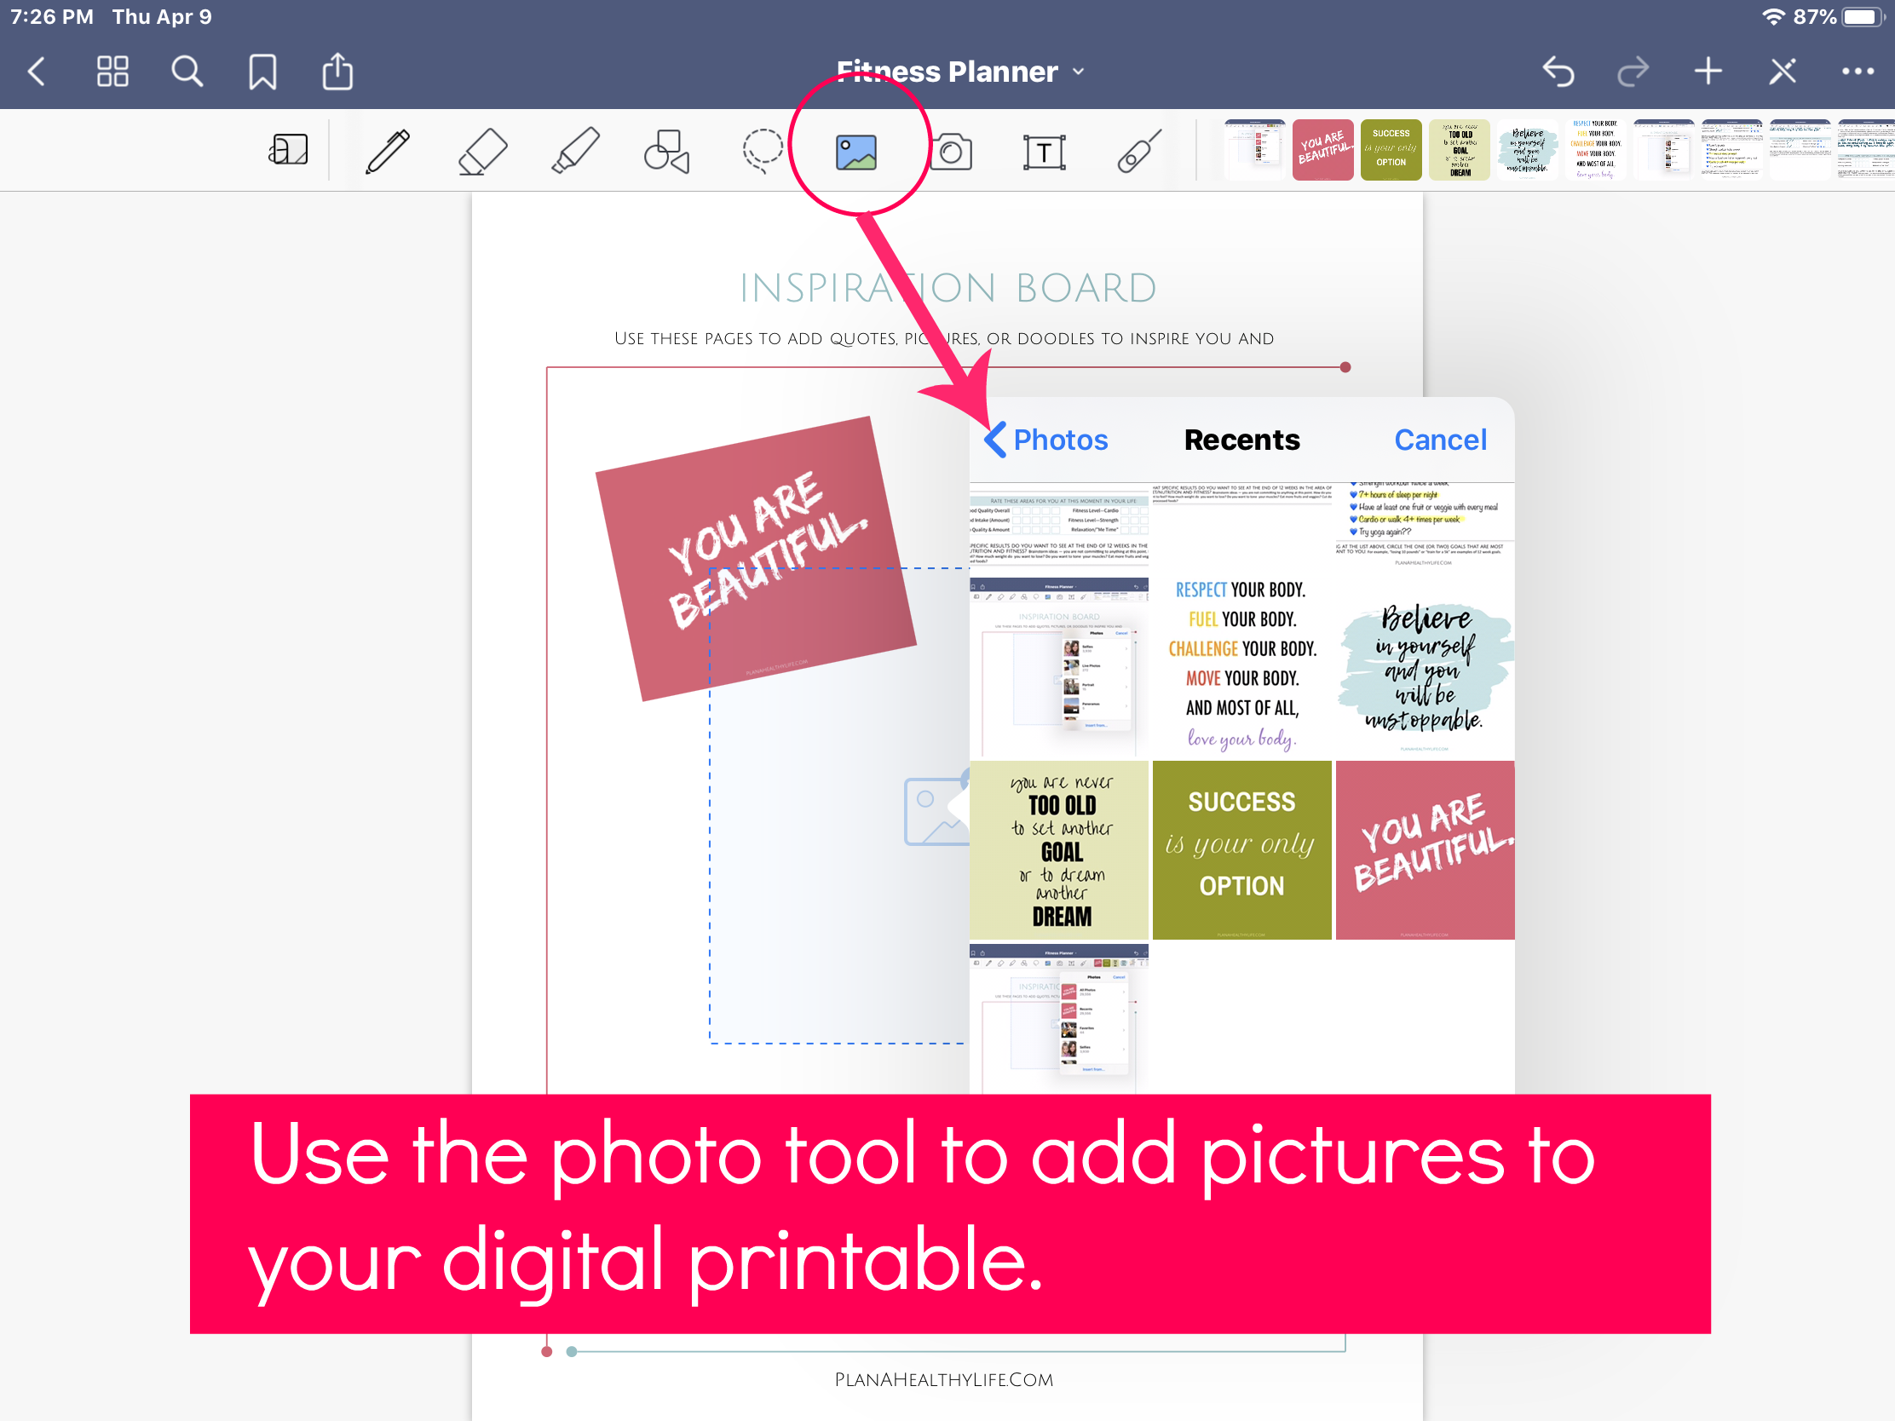
Task: Redo the last undone action
Action: click(1633, 71)
